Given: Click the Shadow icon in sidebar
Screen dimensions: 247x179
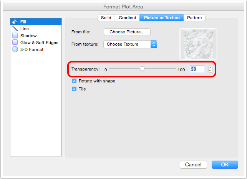Looking at the screenshot, I should 15,36.
